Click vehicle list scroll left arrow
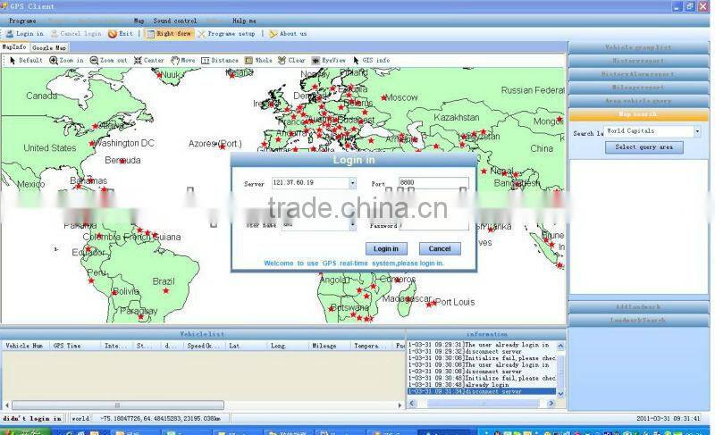Screen dimensions: 715x435 click(x=6, y=405)
